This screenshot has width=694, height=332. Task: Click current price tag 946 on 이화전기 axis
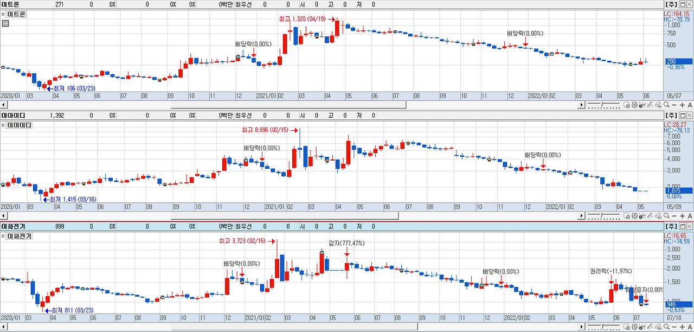678,305
